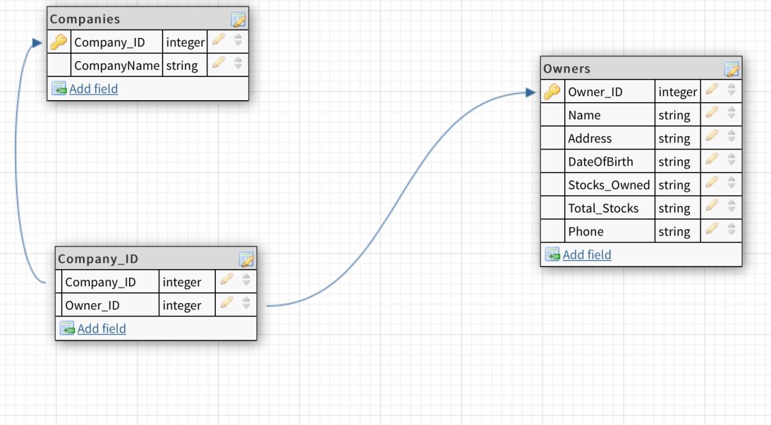Click the pencil icon on the Phone row
Viewport: 771px width, 425px height.
(712, 229)
